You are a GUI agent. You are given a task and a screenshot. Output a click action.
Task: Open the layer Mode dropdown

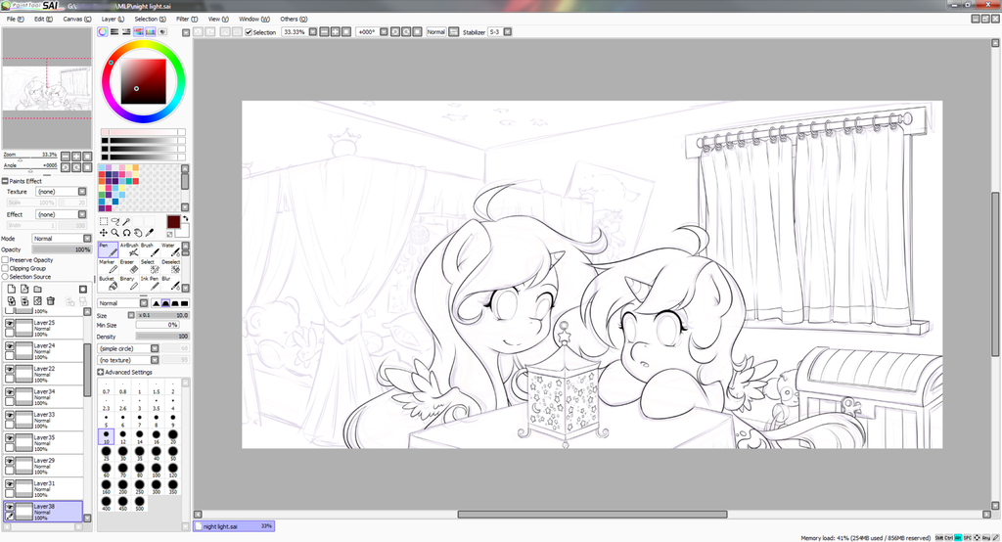point(62,239)
